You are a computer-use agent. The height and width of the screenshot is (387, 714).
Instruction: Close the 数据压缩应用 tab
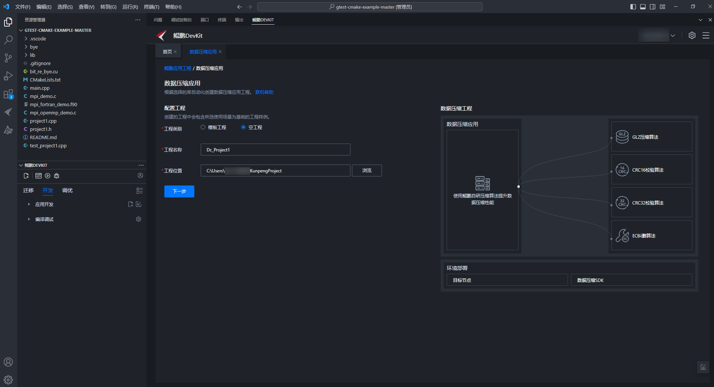220,52
